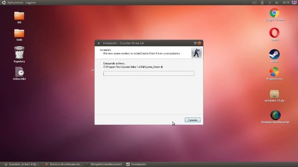Click the extraction progress bar

coord(149,73)
